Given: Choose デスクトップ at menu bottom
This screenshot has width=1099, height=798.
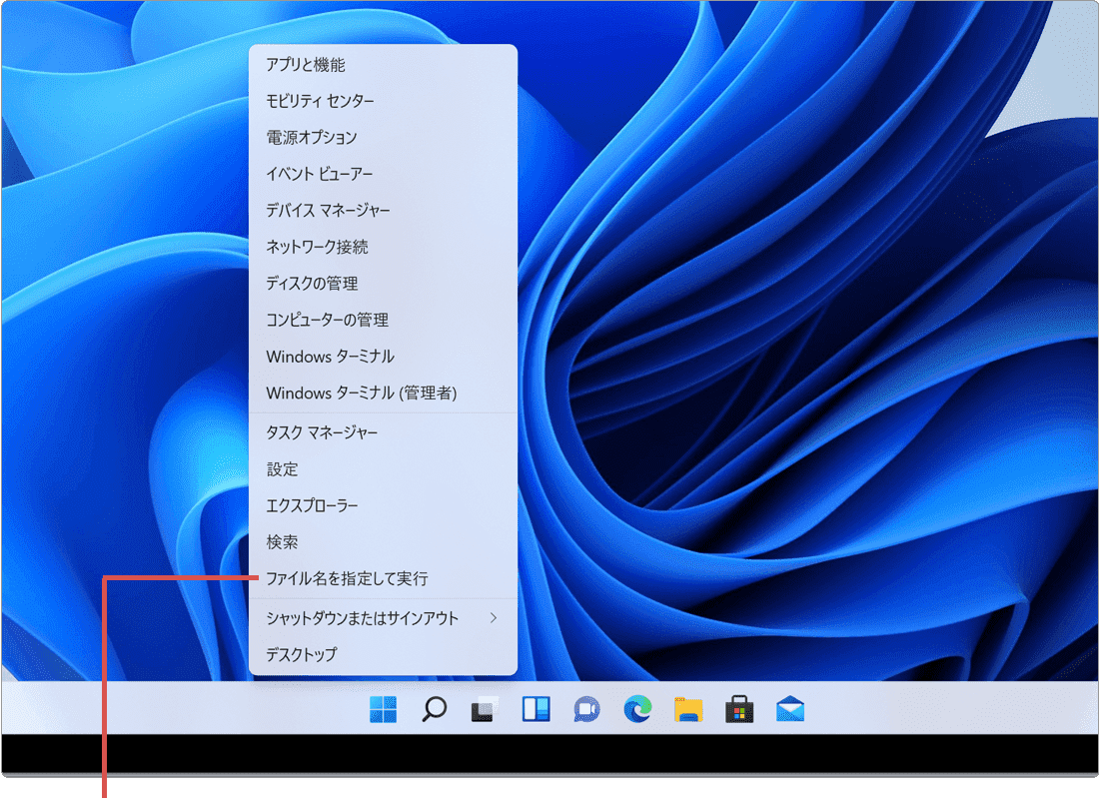Looking at the screenshot, I should click(302, 655).
